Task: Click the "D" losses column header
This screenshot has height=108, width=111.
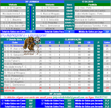Action: 69,43
